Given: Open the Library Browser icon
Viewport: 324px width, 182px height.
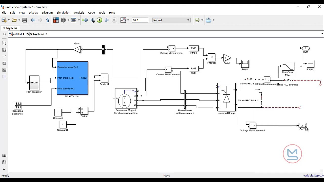Looking at the screenshot, I should pos(56,20).
